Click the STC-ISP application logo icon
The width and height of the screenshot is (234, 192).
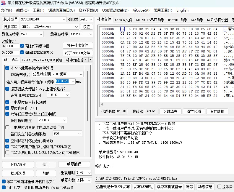(x=3, y=3)
